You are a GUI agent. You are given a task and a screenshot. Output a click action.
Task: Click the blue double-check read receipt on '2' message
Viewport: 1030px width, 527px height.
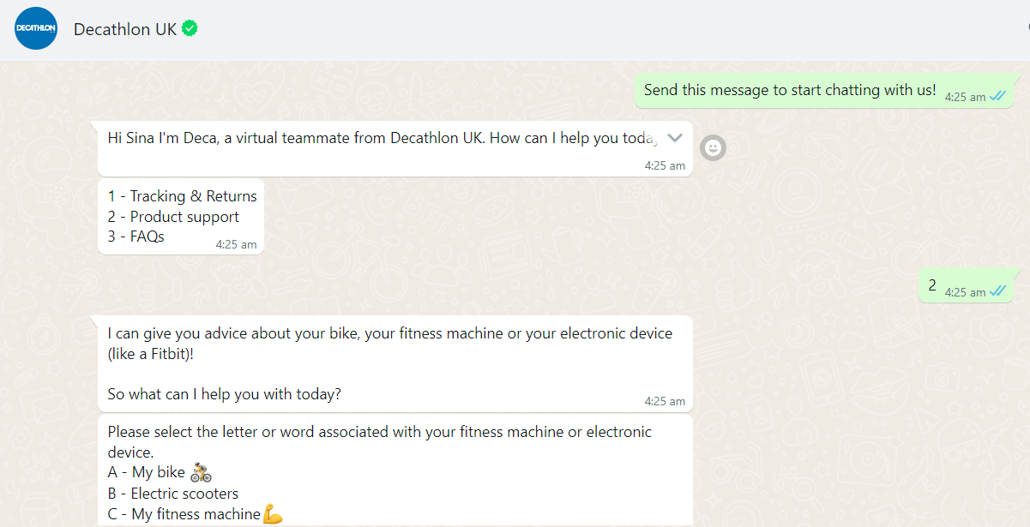click(x=997, y=291)
